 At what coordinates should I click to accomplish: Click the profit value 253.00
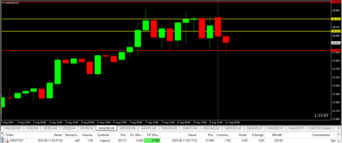pyautogui.click(x=278, y=140)
